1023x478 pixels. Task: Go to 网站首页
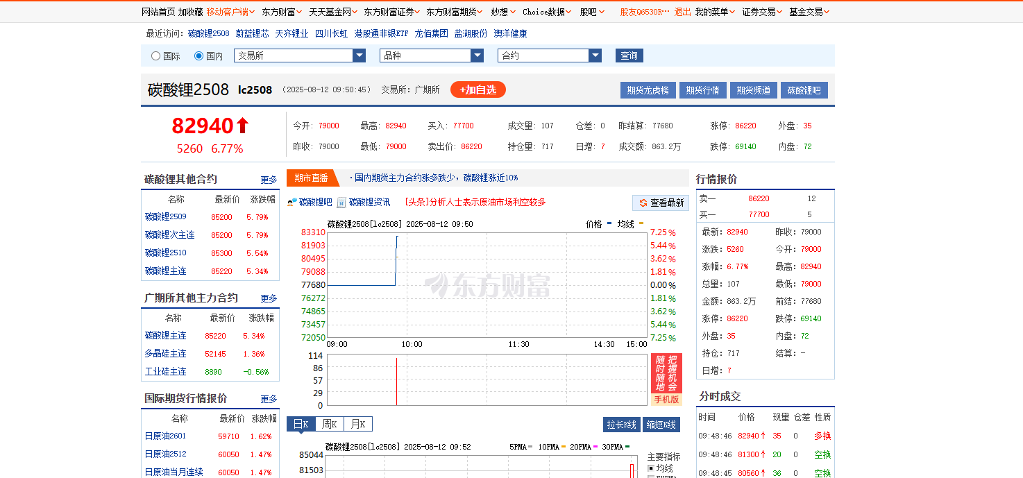coord(158,12)
